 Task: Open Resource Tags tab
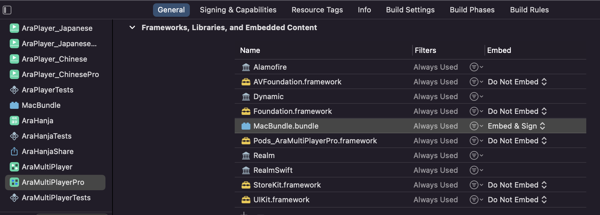pos(317,10)
